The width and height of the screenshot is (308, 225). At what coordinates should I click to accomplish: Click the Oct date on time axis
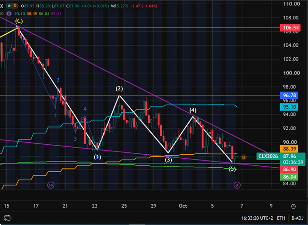click(183, 206)
